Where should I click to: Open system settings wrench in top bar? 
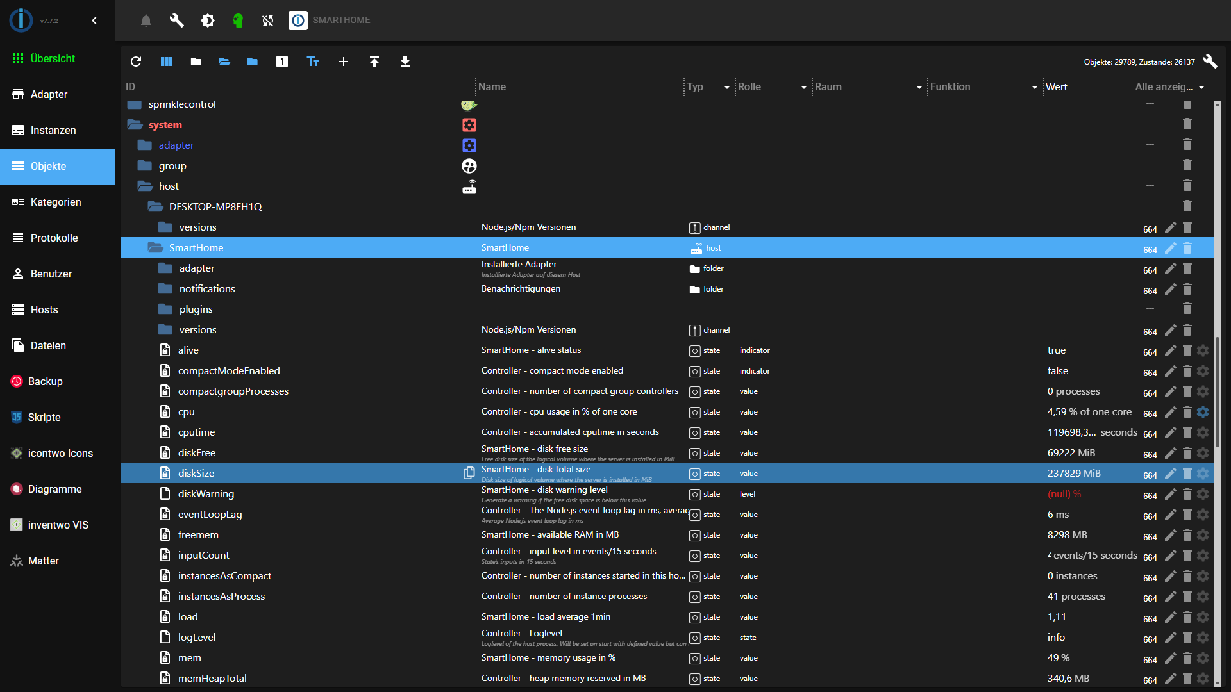(x=177, y=21)
